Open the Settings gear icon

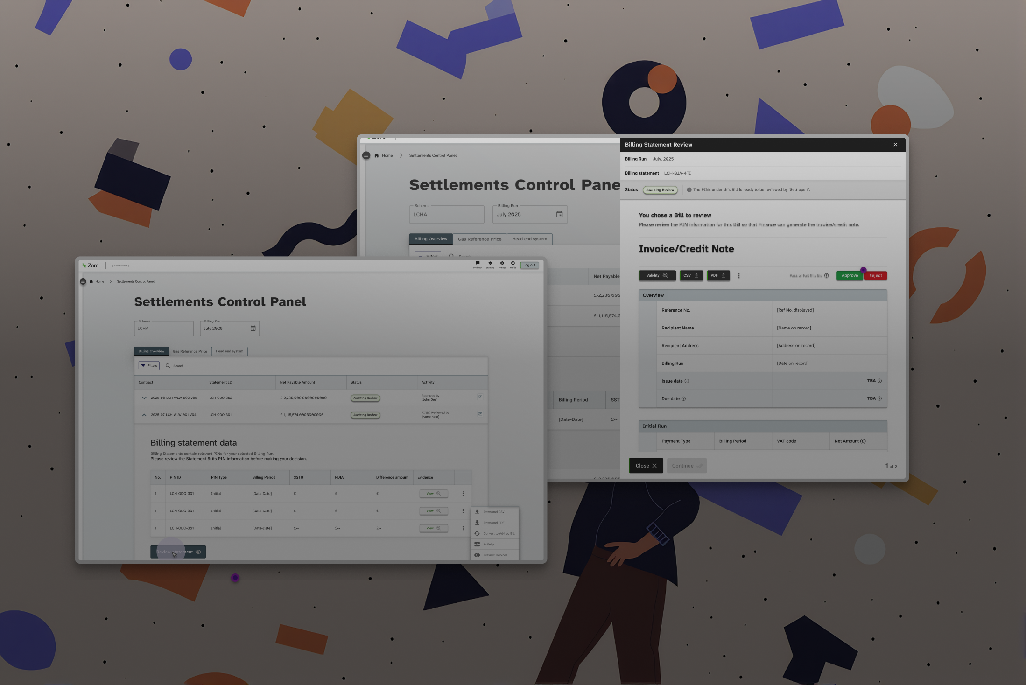click(x=502, y=264)
